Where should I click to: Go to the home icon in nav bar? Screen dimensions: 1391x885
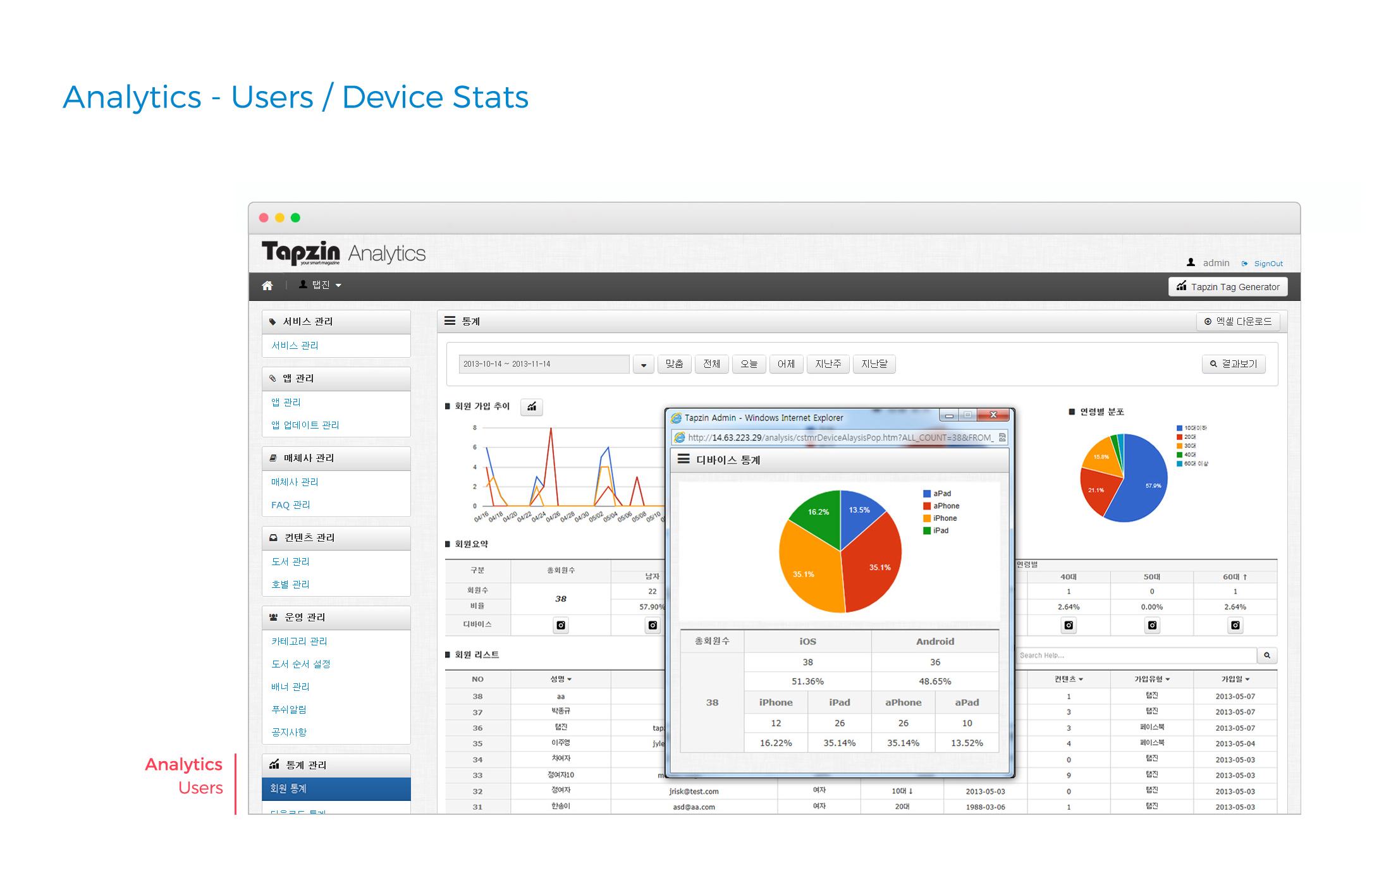click(x=267, y=285)
